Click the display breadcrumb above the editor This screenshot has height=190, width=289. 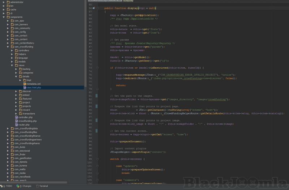coord(128,1)
